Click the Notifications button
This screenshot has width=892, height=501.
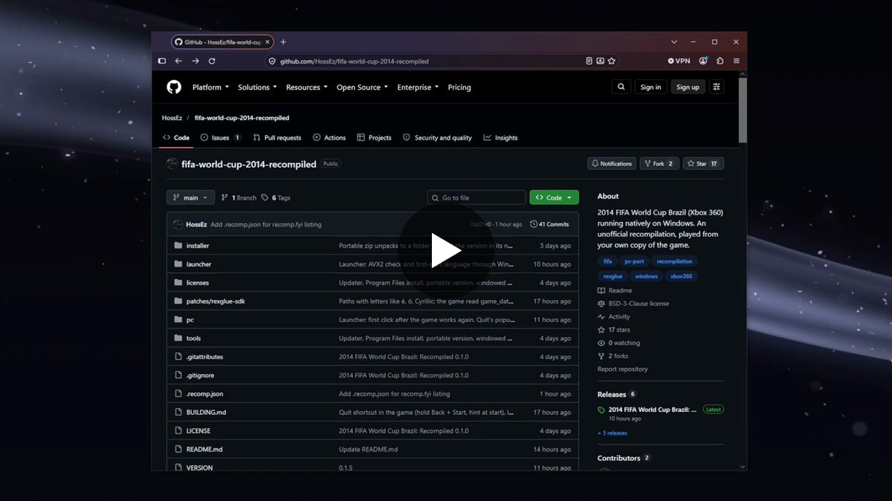coord(611,163)
